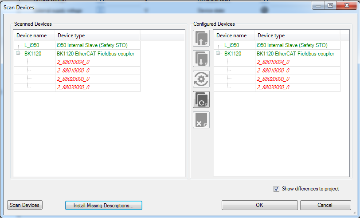
Task: Toggle Show differences to project checkbox
Action: tap(277, 189)
